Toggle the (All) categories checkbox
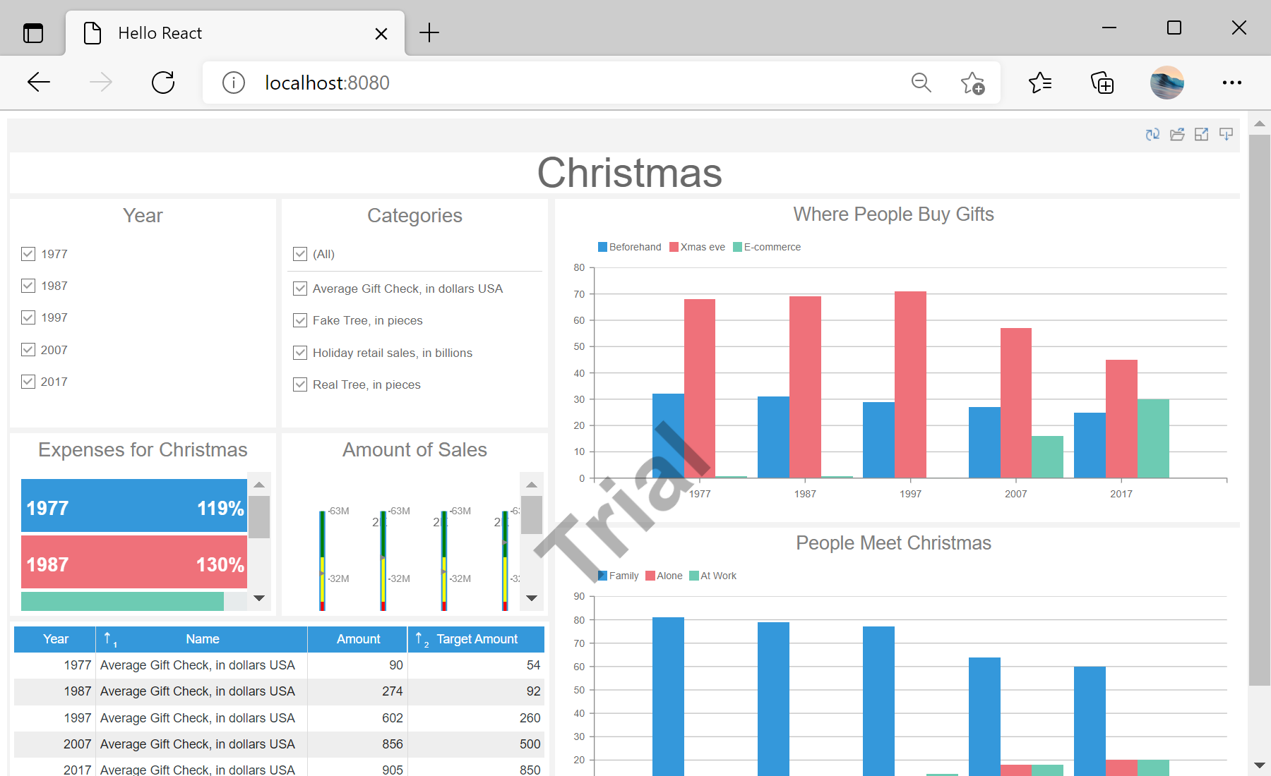Screen dimensions: 1271x776 coord(300,254)
